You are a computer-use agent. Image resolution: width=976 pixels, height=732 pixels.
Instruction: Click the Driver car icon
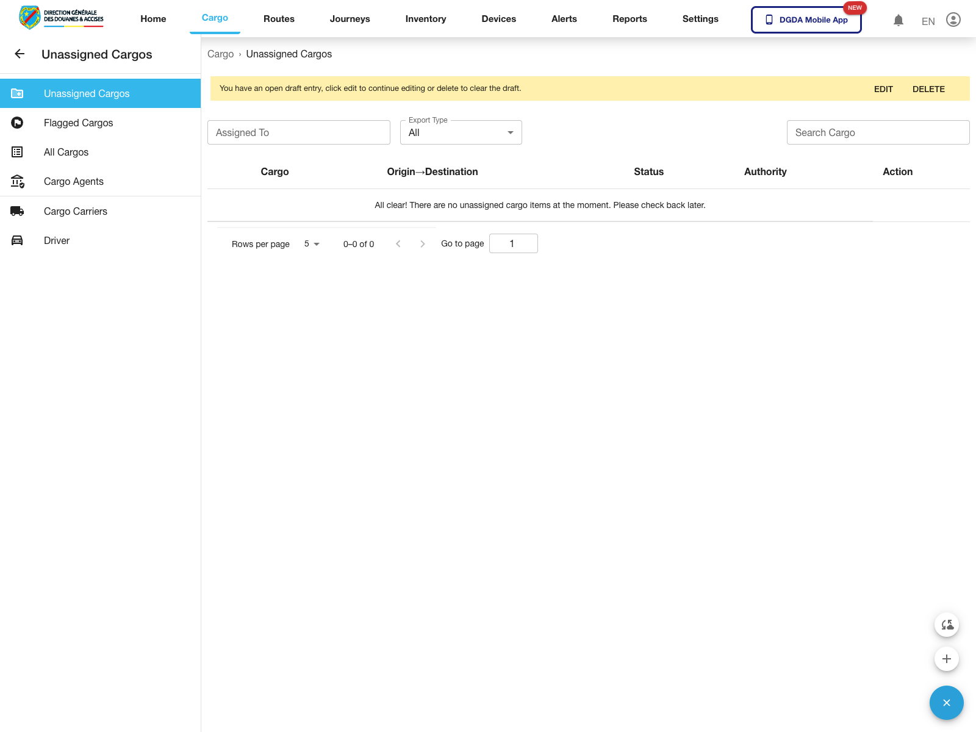pyautogui.click(x=17, y=241)
